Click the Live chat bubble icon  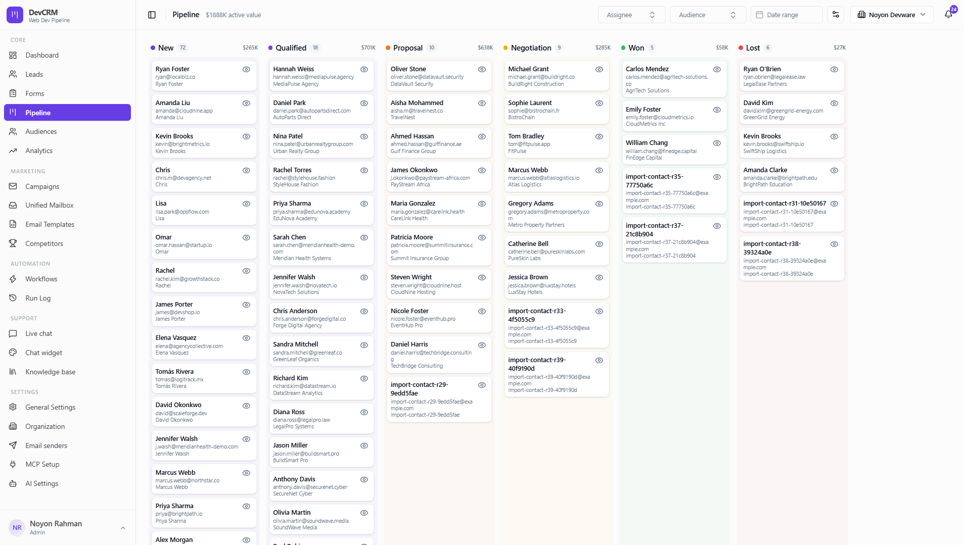tap(13, 333)
